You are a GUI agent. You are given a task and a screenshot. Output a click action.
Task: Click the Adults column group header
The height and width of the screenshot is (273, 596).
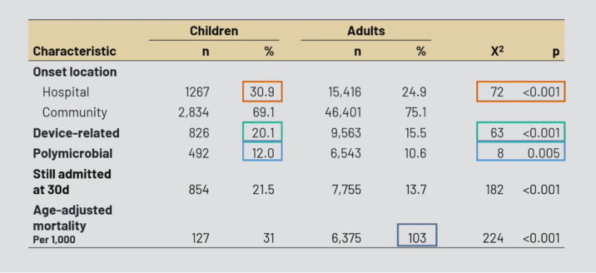366,31
